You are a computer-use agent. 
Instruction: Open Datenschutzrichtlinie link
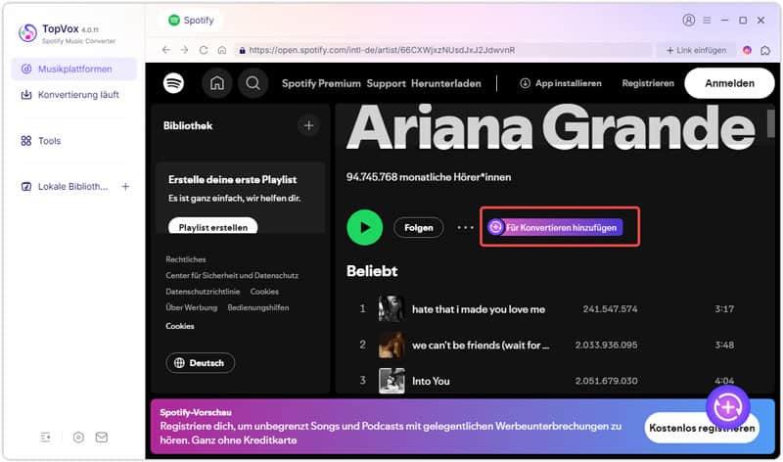pyautogui.click(x=203, y=291)
